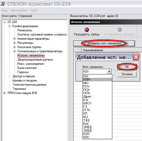Select Двухпозиционные датчики in the tree
The height and width of the screenshot is (141, 142).
[x=35, y=60]
